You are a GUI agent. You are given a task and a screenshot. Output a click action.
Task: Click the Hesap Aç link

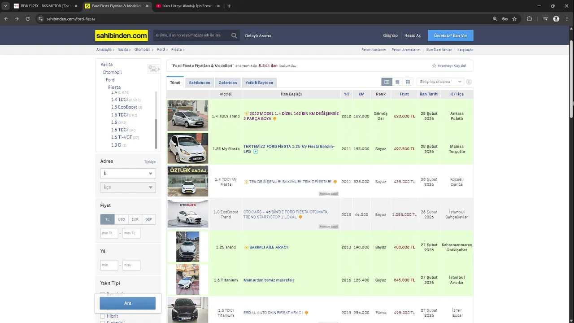pyautogui.click(x=413, y=35)
